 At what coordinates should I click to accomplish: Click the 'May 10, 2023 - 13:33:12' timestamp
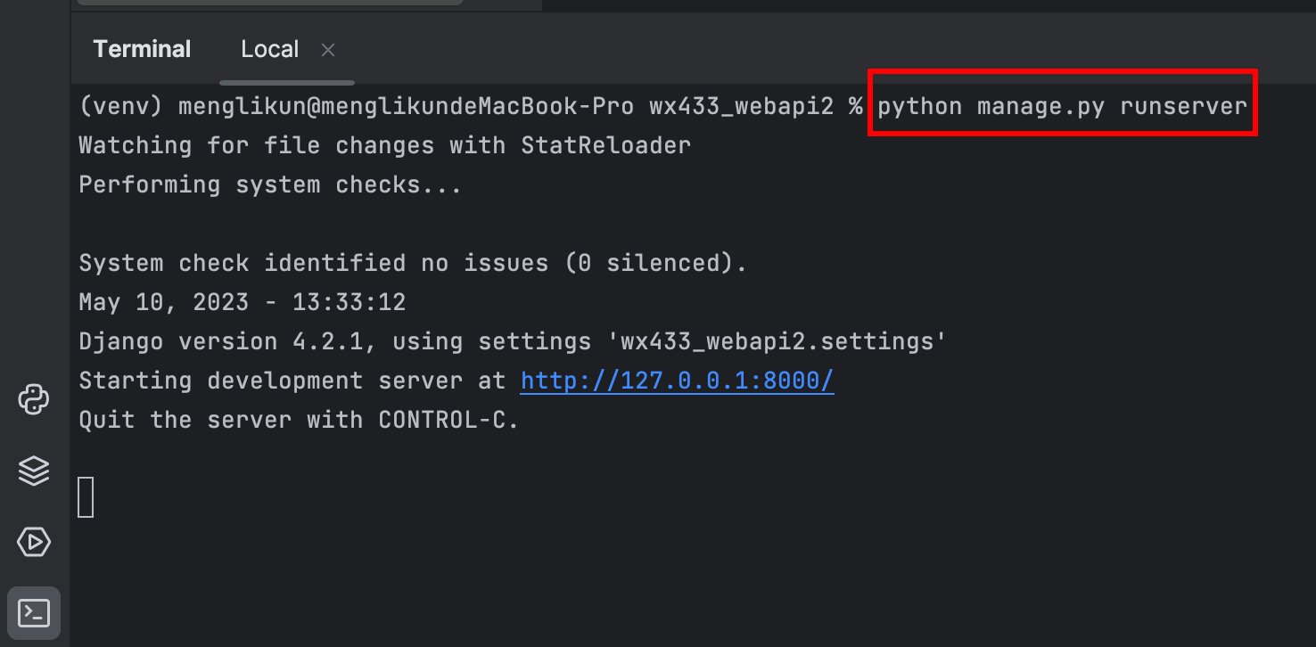coord(243,302)
